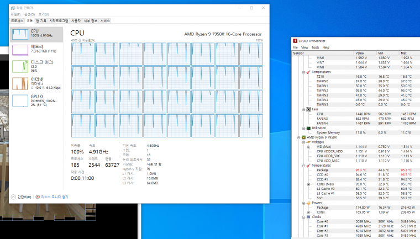Click the Clocks group icon
This screenshot has height=239, width=420.
tap(308, 217)
